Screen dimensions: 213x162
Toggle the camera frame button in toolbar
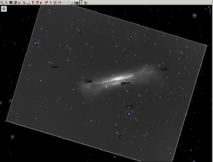tap(77, 2)
